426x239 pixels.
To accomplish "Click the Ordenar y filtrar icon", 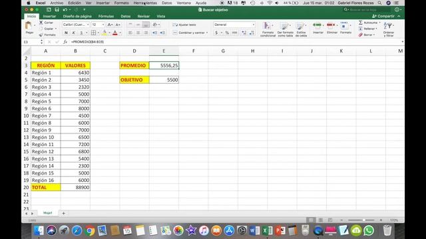I will click(388, 26).
